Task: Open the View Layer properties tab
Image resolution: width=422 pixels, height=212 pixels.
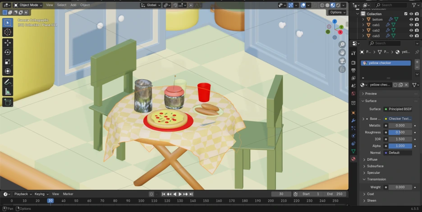Action: click(x=353, y=78)
